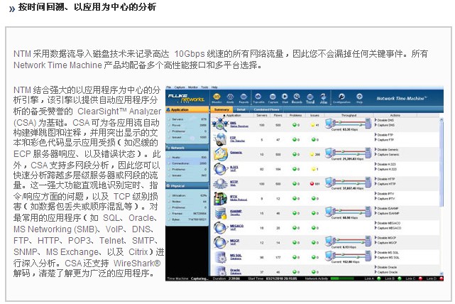Click the DNS application globe icon

pyautogui.click(x=219, y=124)
